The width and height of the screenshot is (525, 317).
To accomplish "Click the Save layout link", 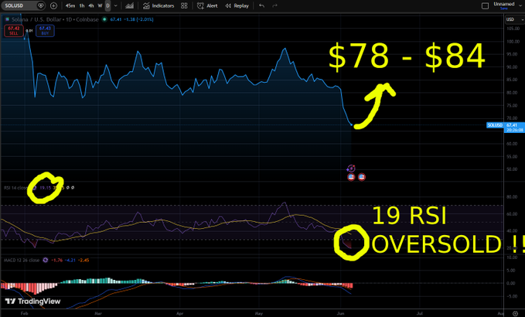I will [x=503, y=9].
